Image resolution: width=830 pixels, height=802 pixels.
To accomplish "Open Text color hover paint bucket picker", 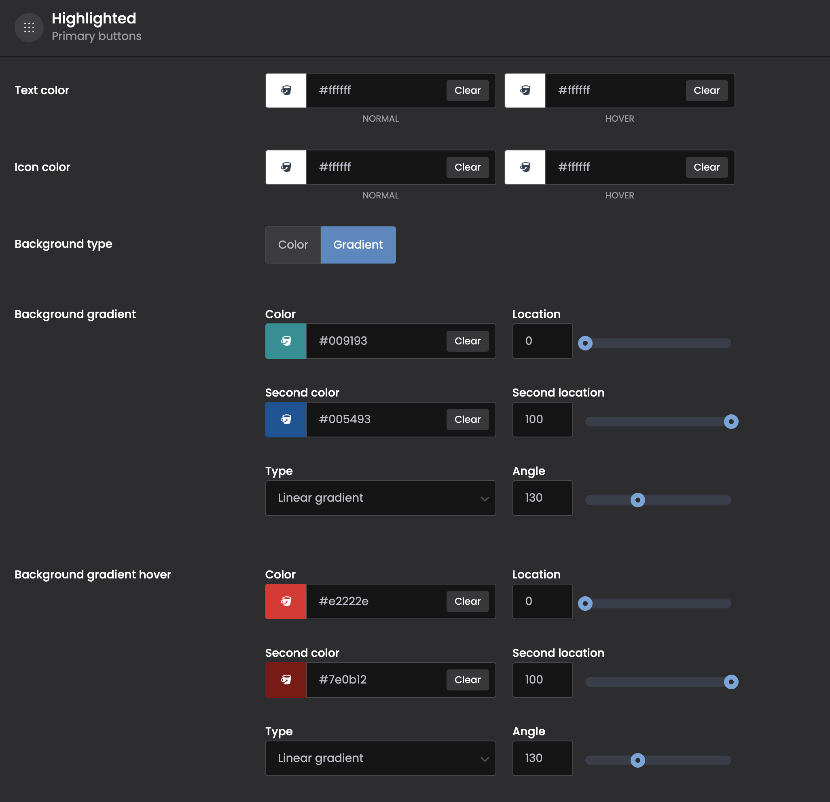I will pos(525,91).
